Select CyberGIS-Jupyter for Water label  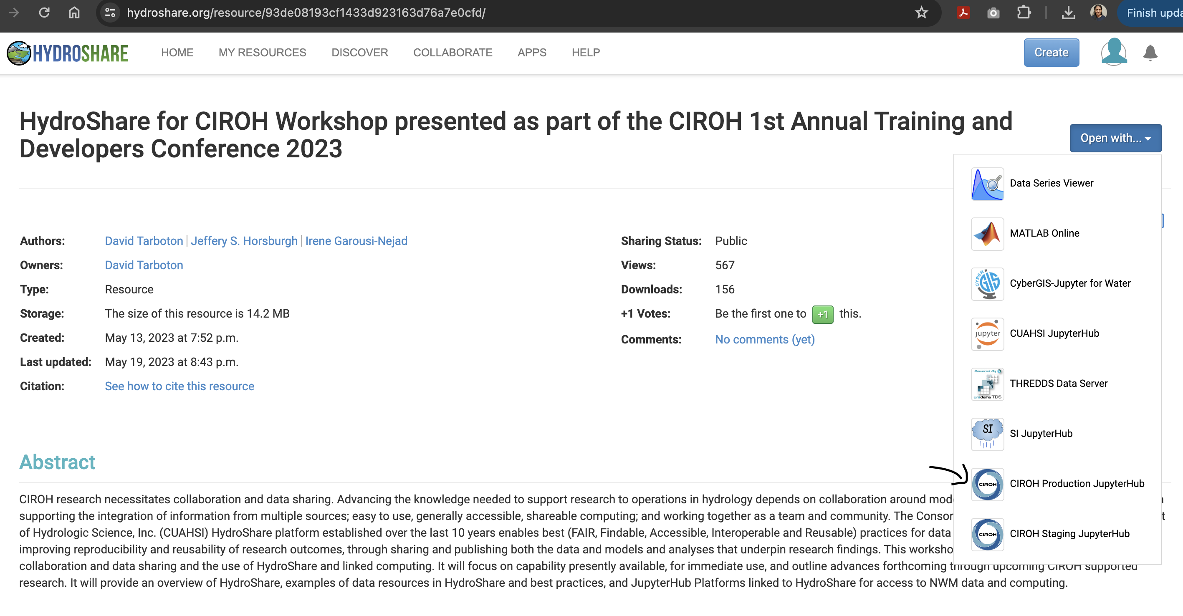pyautogui.click(x=1069, y=283)
